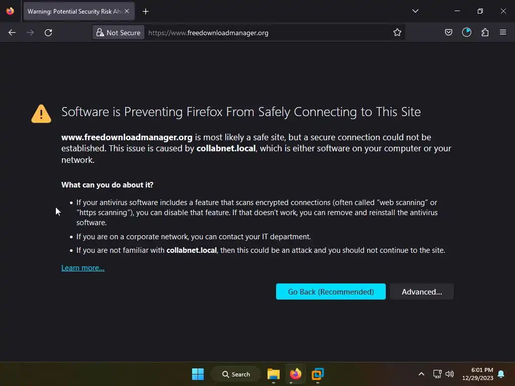
Task: Click the Firefox back arrow button
Action: [x=12, y=33]
